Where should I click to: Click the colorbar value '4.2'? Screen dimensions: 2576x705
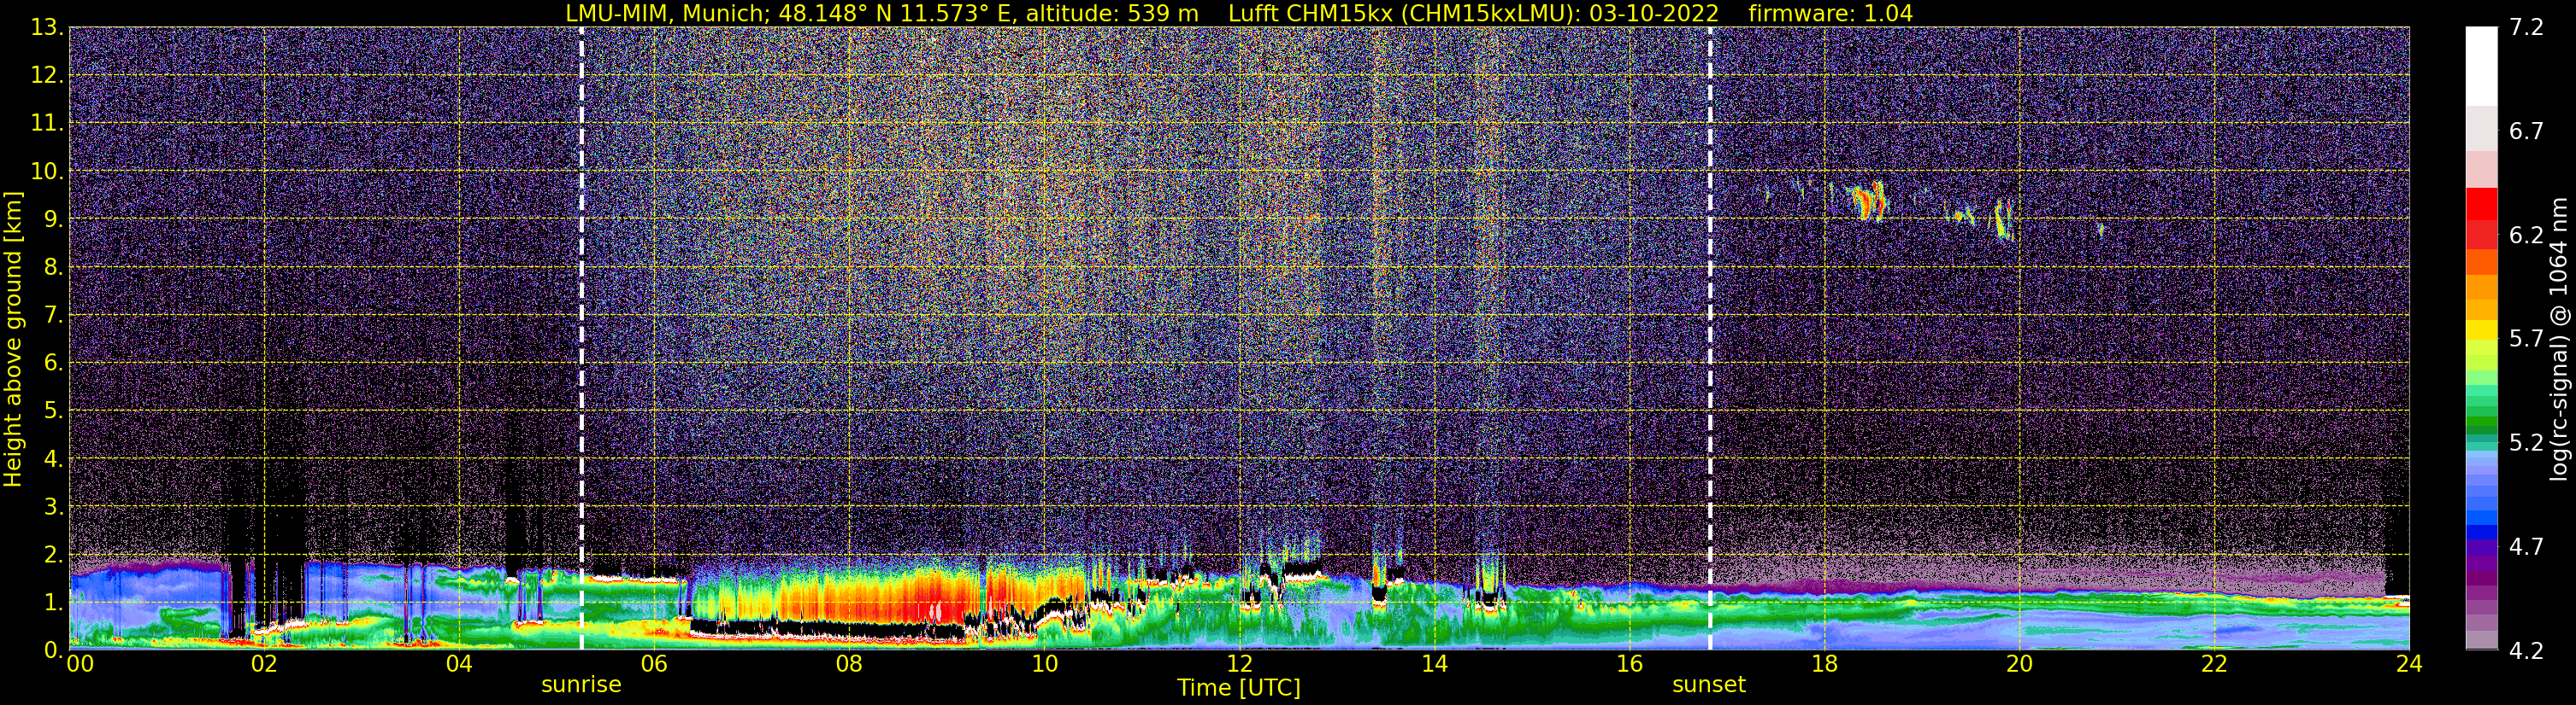pyautogui.click(x=2526, y=651)
